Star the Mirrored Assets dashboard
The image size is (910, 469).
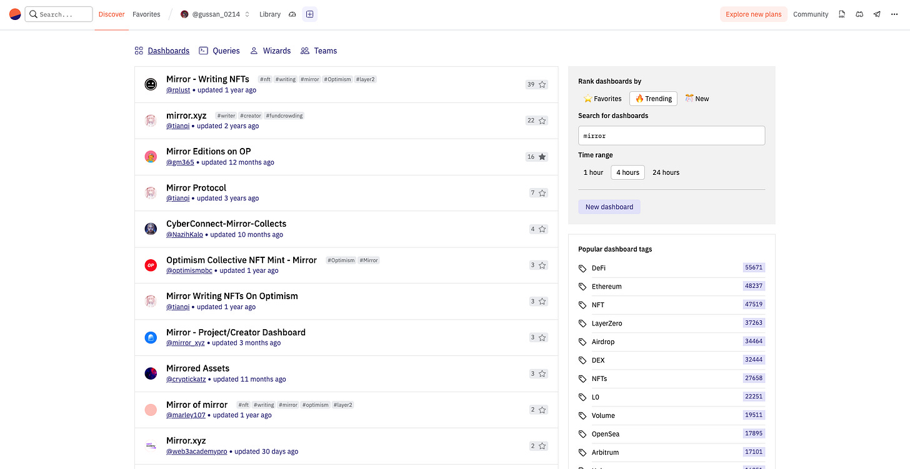click(x=542, y=373)
